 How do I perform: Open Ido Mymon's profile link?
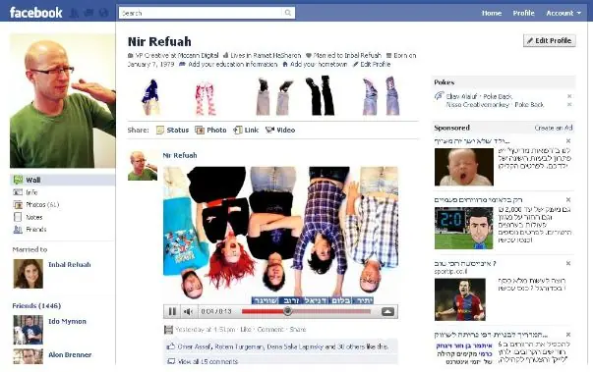click(x=67, y=321)
